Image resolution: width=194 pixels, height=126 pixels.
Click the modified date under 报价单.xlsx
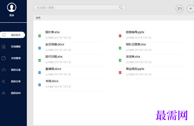tap(58, 38)
